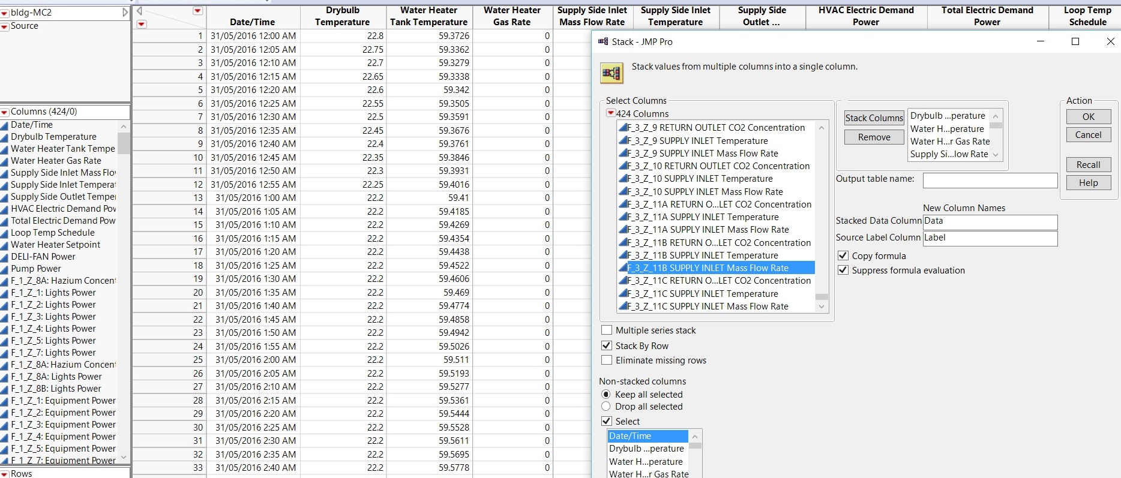The width and height of the screenshot is (1121, 478).
Task: Enable Eliminate missing rows checkbox
Action: (607, 360)
